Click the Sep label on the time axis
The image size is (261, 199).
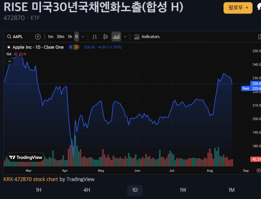[x=246, y=171]
